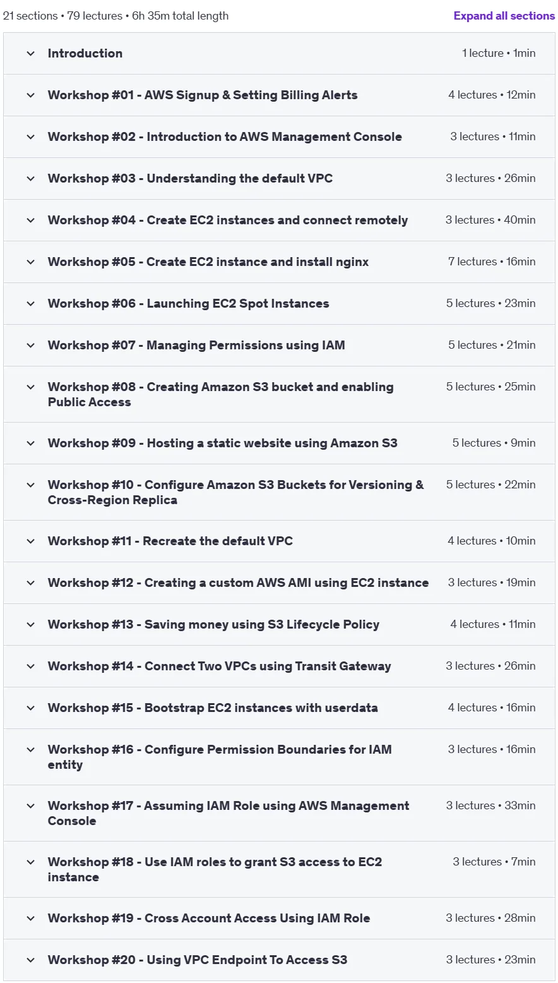Click chevron icon beside Workshop #07 IAM
The image size is (558, 983).
(x=30, y=346)
